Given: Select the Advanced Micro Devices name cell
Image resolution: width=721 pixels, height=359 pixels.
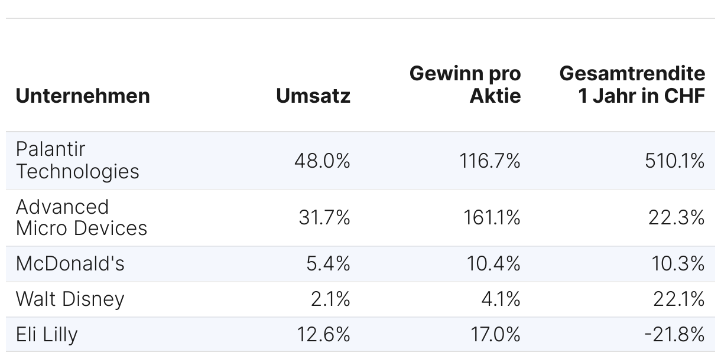Looking at the screenshot, I should coord(82,217).
